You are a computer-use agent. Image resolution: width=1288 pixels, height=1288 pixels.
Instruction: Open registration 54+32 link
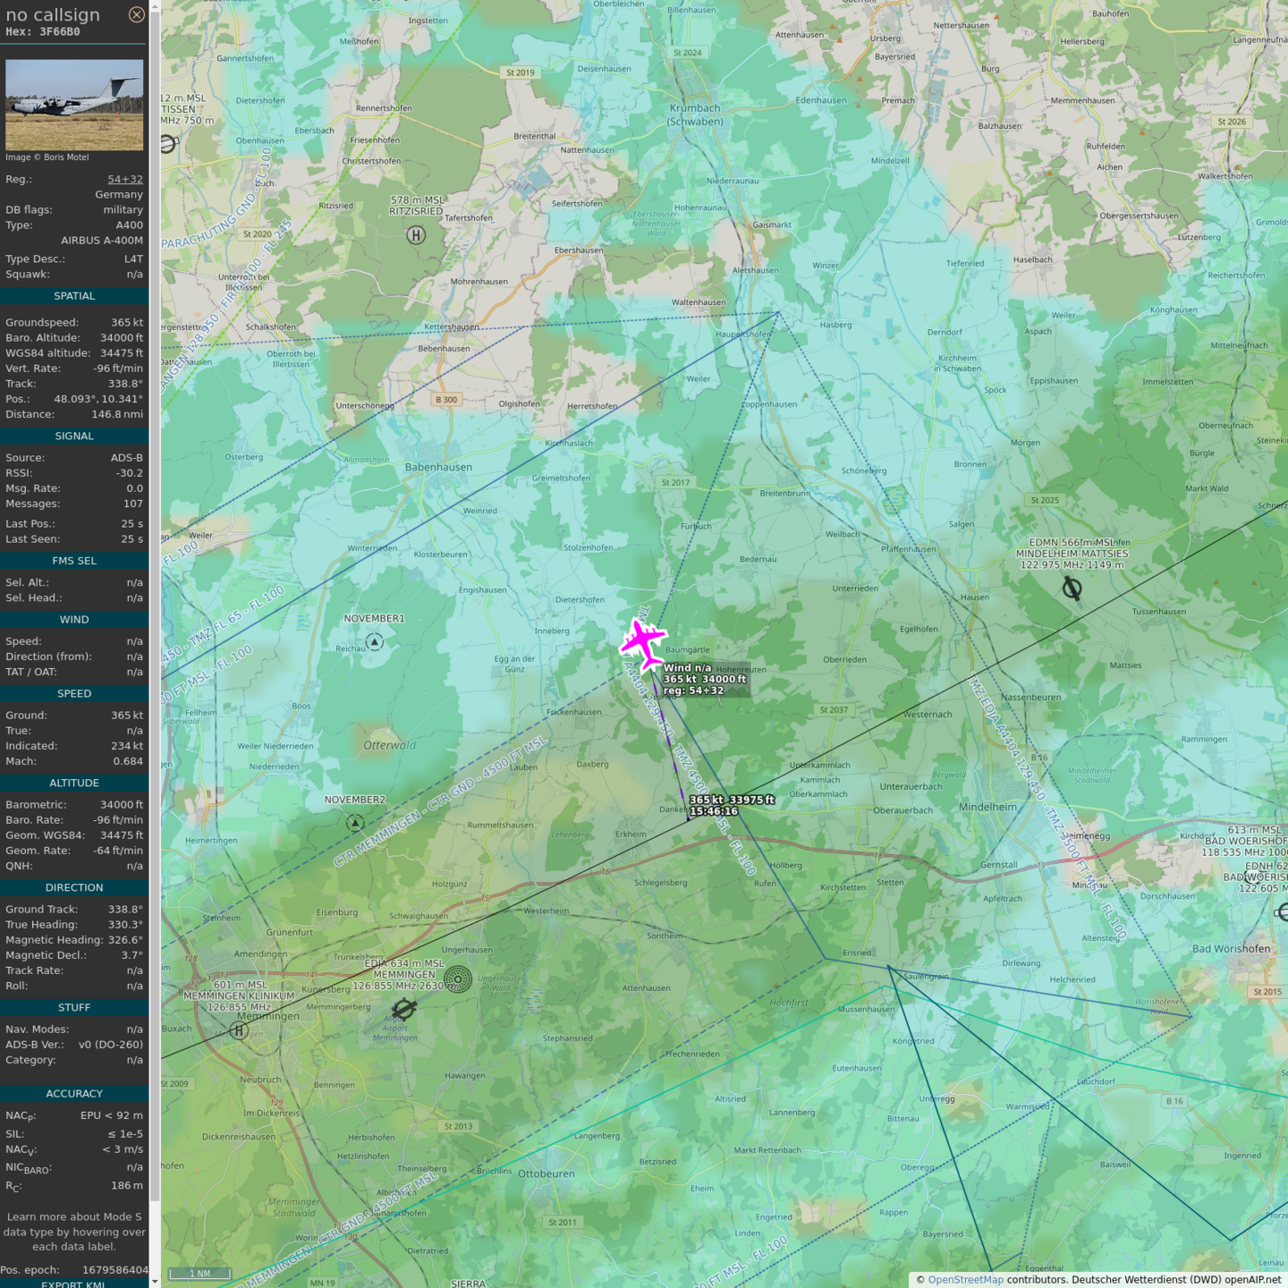(125, 179)
